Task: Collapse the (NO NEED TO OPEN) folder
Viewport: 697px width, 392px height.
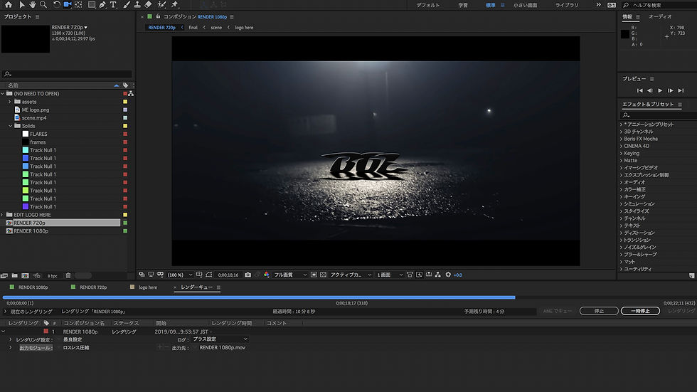Action: 3,94
